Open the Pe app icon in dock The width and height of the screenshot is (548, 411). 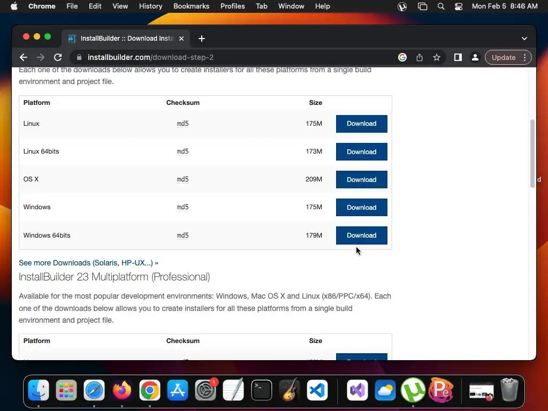pos(441,390)
